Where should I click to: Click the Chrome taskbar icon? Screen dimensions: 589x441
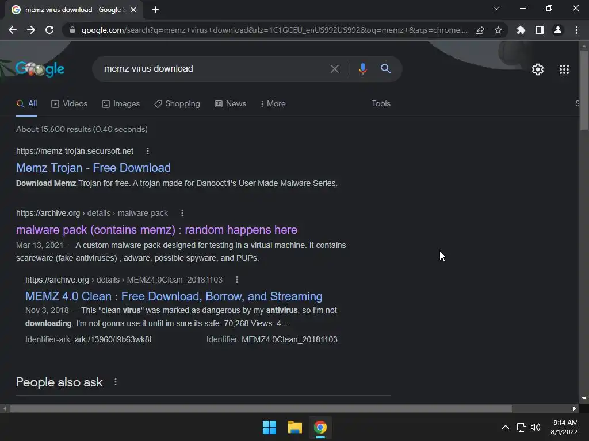tap(320, 427)
